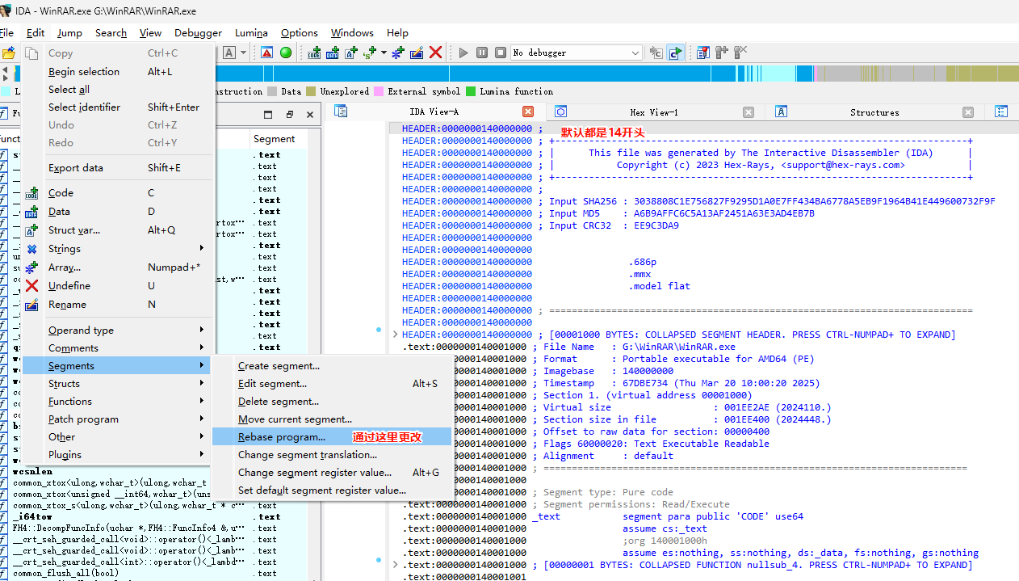Click Set default segment register value...
Image resolution: width=1019 pixels, height=581 pixels.
tap(331, 490)
